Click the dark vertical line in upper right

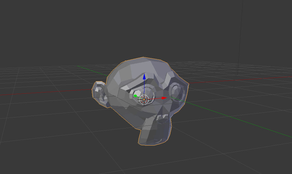point(240,37)
